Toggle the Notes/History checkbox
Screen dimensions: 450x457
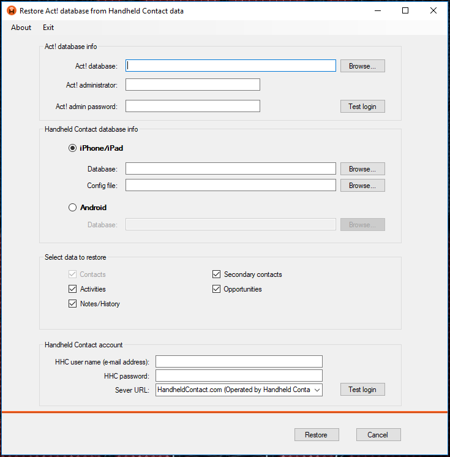point(72,304)
